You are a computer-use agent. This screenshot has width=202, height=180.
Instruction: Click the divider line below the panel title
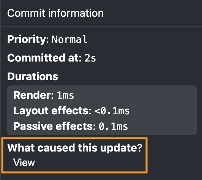101,26
